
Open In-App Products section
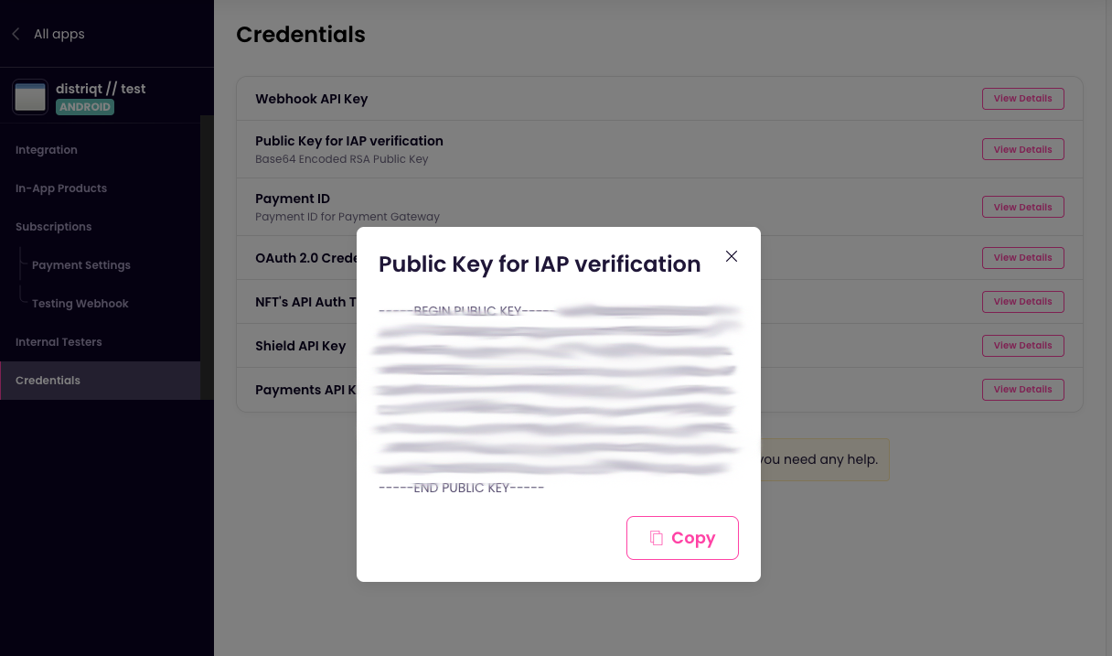pos(61,188)
